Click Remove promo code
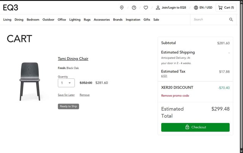Screen dimensions: 243x153 click(175, 96)
